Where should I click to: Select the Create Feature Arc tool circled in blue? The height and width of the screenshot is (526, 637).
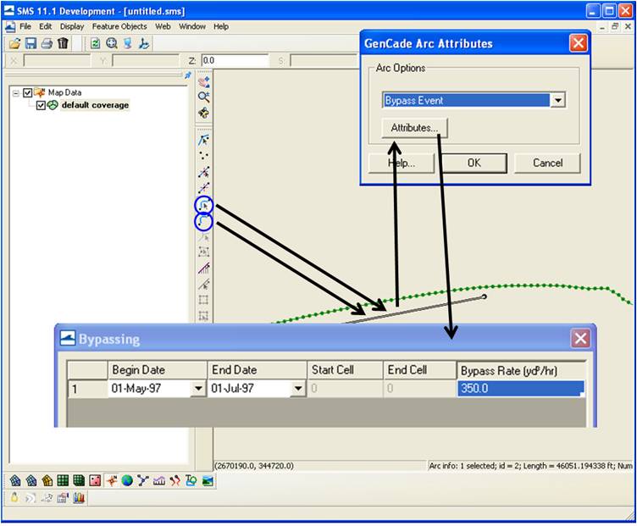(203, 222)
